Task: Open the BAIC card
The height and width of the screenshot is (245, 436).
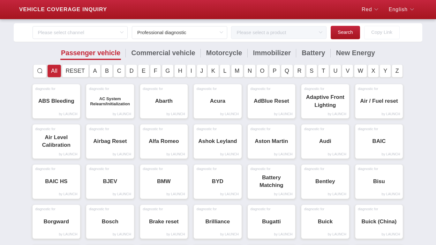Action: coord(379,141)
